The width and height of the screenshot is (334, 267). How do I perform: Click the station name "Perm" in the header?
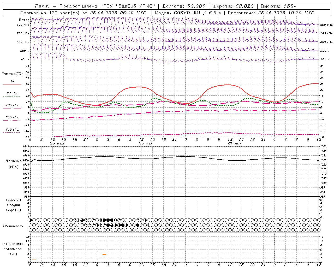point(42,6)
